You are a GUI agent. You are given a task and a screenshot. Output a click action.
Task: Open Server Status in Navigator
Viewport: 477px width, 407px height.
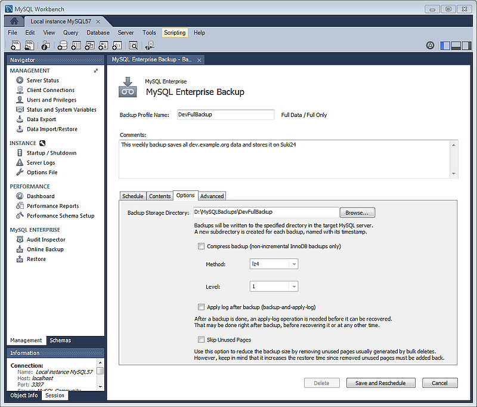tap(42, 81)
